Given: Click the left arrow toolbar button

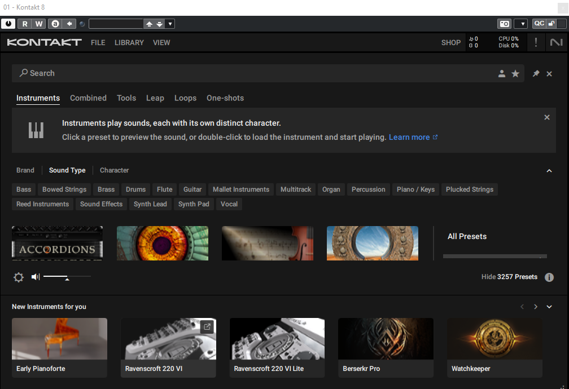Looking at the screenshot, I should [69, 24].
